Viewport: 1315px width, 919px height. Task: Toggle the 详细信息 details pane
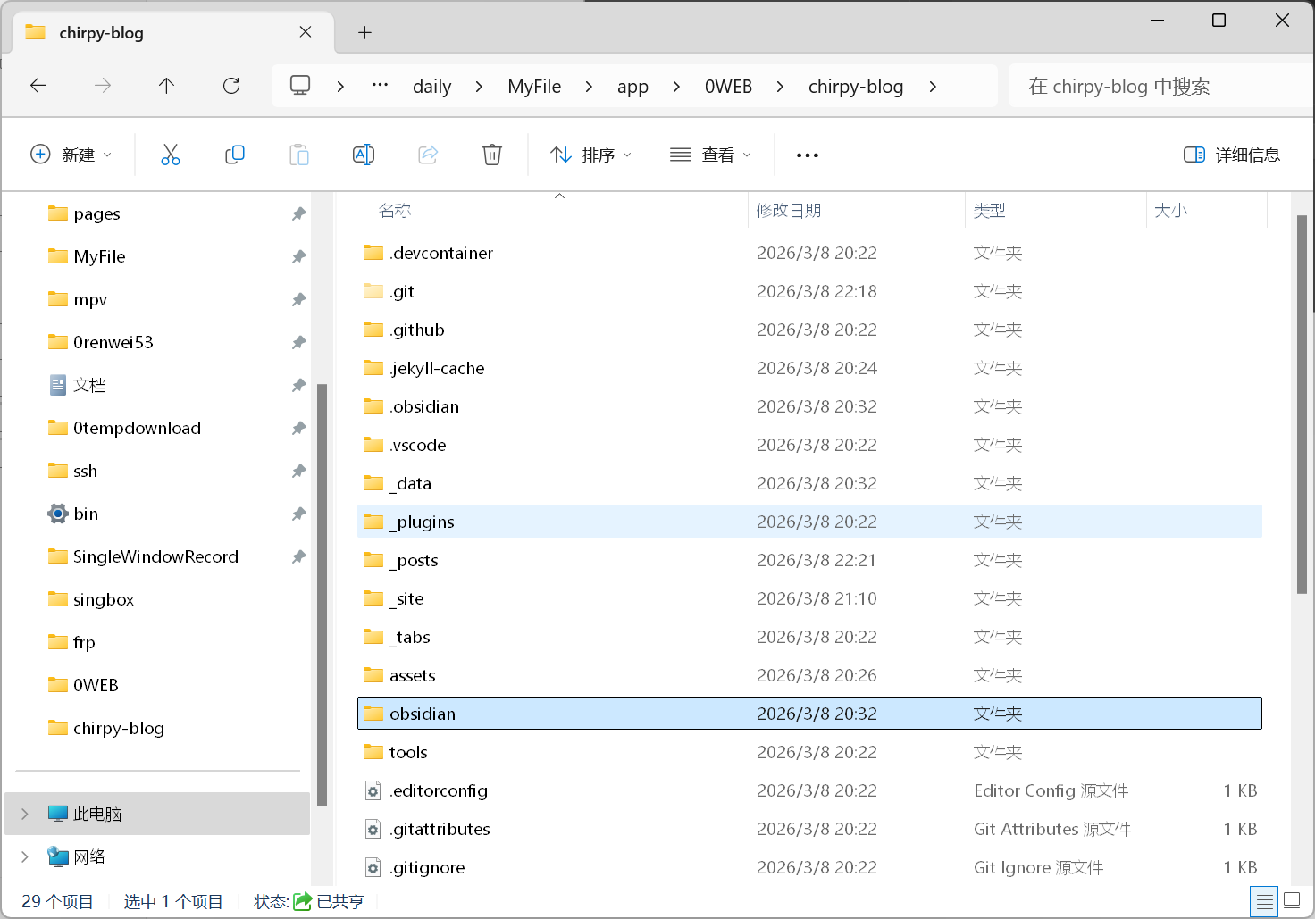(1231, 155)
